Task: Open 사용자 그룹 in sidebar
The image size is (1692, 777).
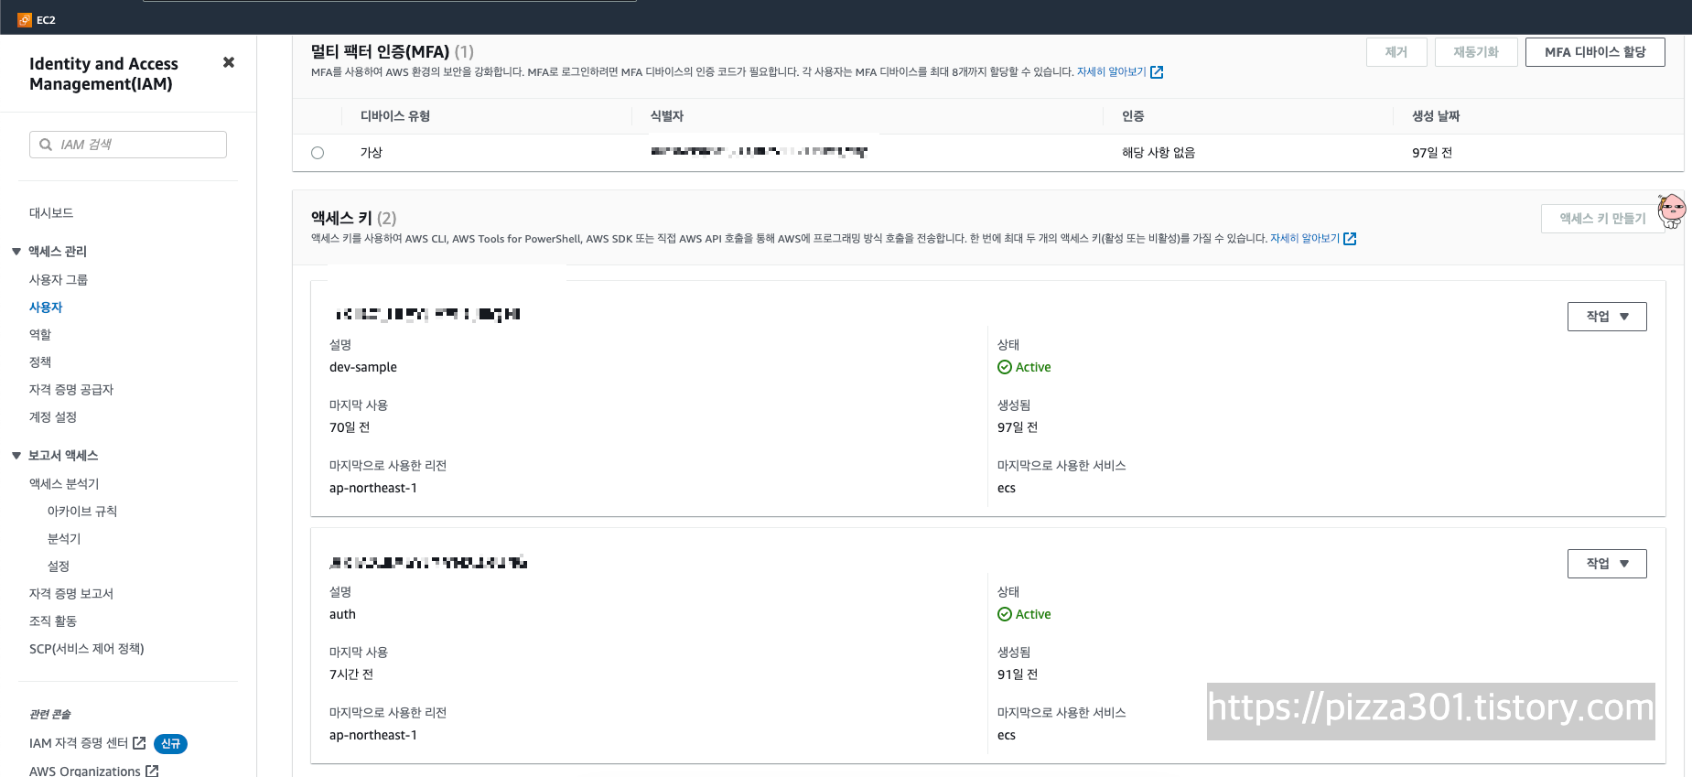Action: 59,279
